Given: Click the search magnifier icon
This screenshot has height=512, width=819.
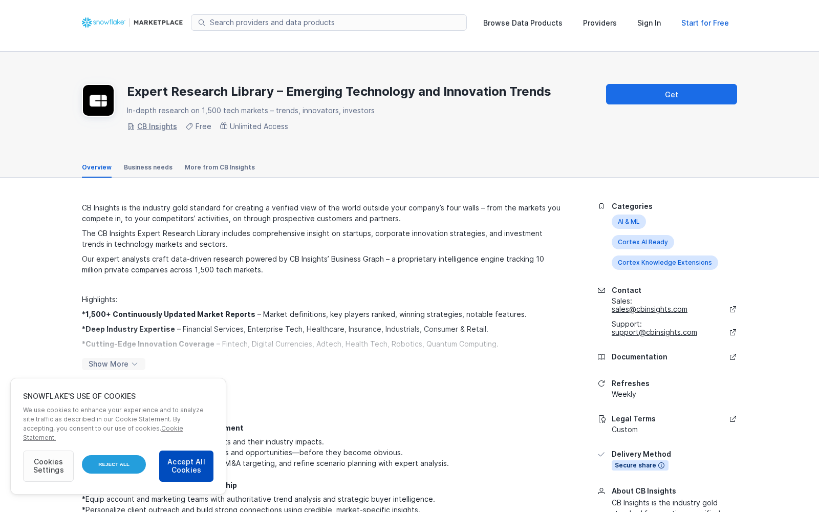Looking at the screenshot, I should [x=202, y=23].
